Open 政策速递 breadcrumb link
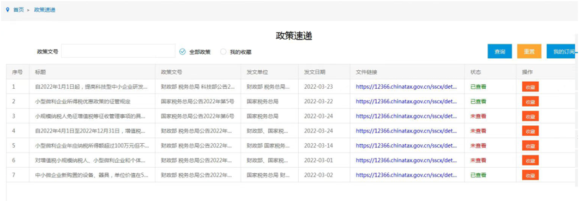The width and height of the screenshot is (579, 202). (45, 10)
